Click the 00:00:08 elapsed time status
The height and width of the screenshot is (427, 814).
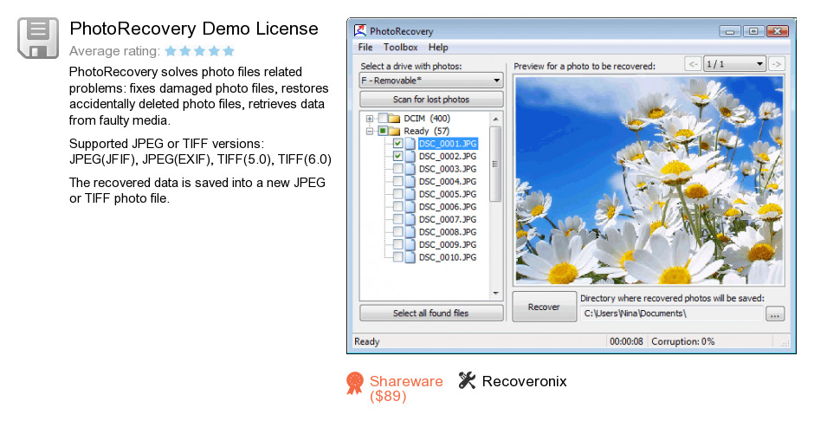626,341
